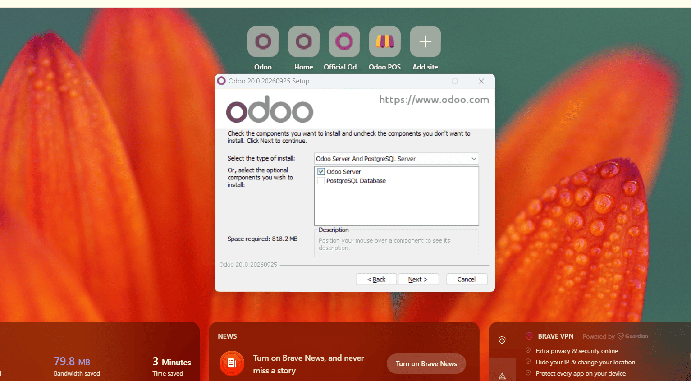Click the Space required: 818.2 MB text

click(x=262, y=239)
